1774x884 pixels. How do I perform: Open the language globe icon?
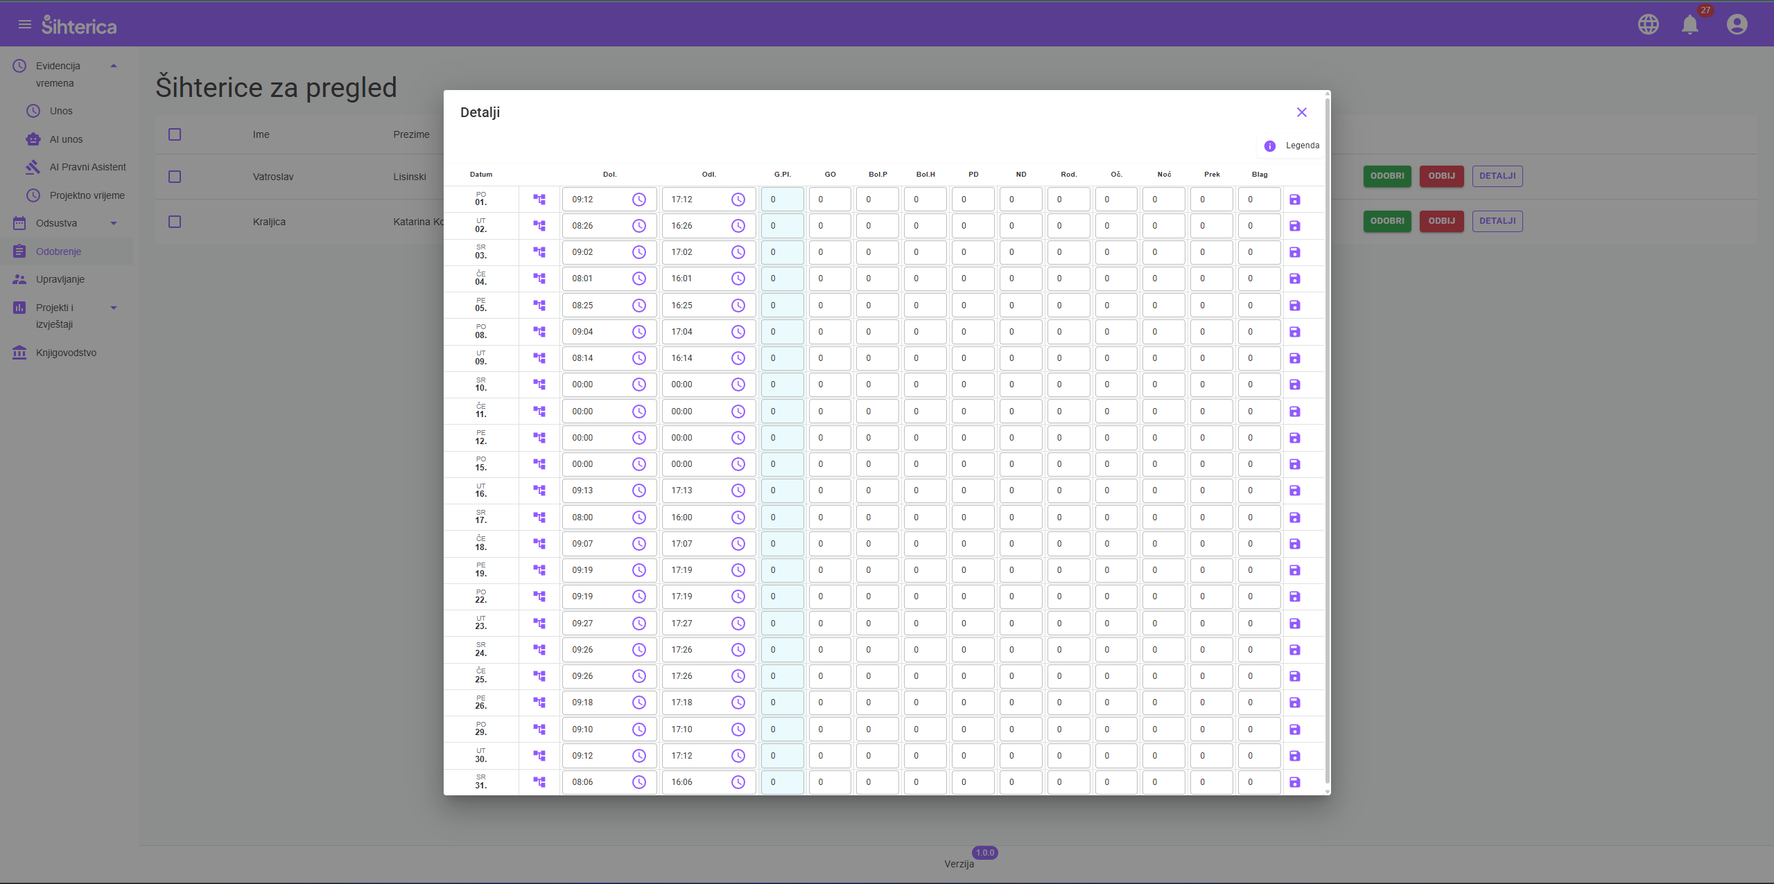[x=1648, y=25]
